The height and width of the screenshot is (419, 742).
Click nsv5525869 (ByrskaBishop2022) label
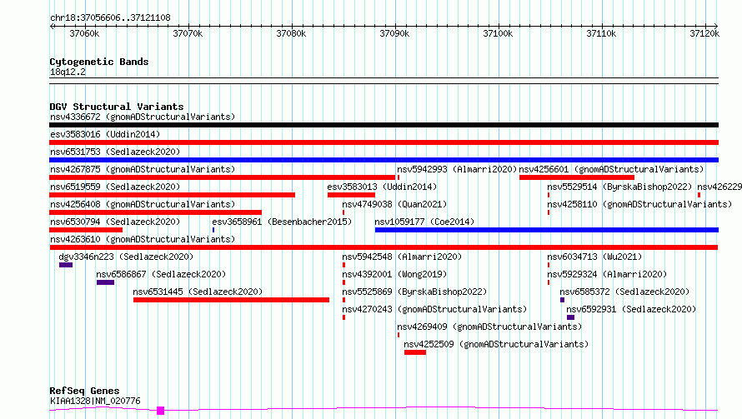coord(414,292)
